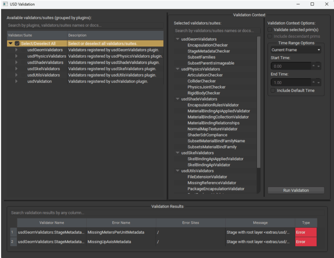The height and width of the screenshot is (258, 334).
Task: Open the Current Frame time range dropdown
Action: click(x=296, y=50)
